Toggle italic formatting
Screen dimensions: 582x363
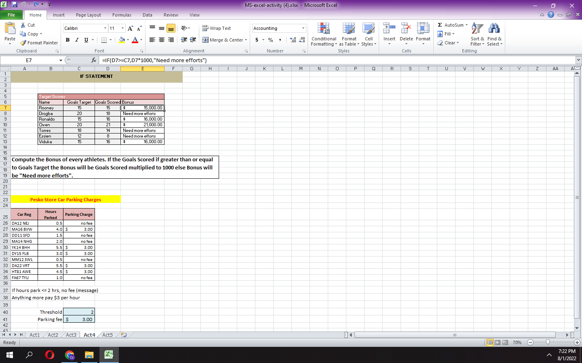pyautogui.click(x=77, y=40)
